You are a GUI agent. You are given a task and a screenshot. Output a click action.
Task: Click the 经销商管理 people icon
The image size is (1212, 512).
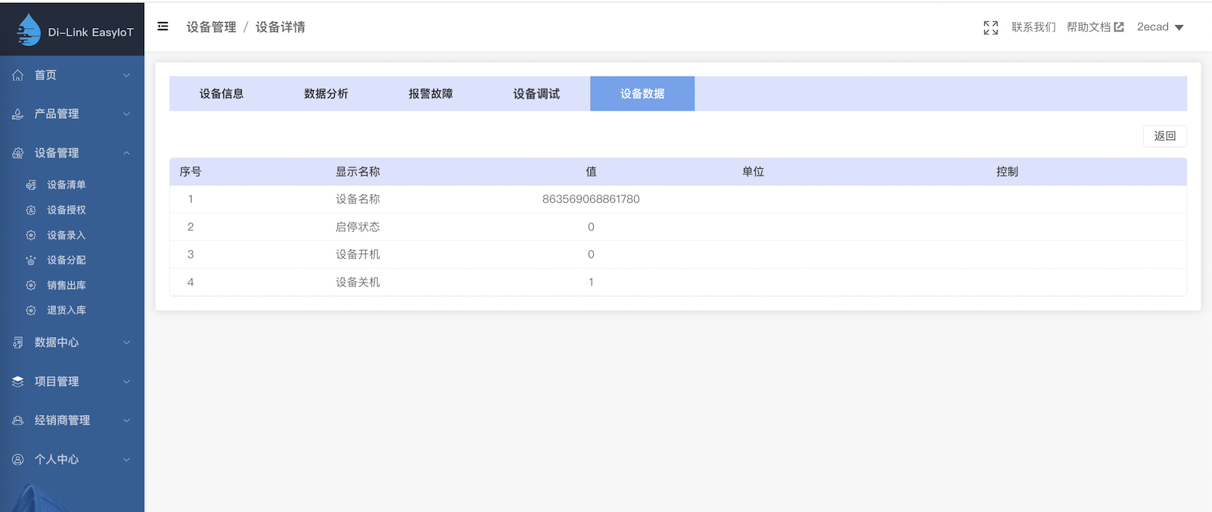[x=18, y=420]
